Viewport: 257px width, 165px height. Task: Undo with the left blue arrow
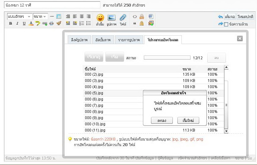tap(220, 16)
